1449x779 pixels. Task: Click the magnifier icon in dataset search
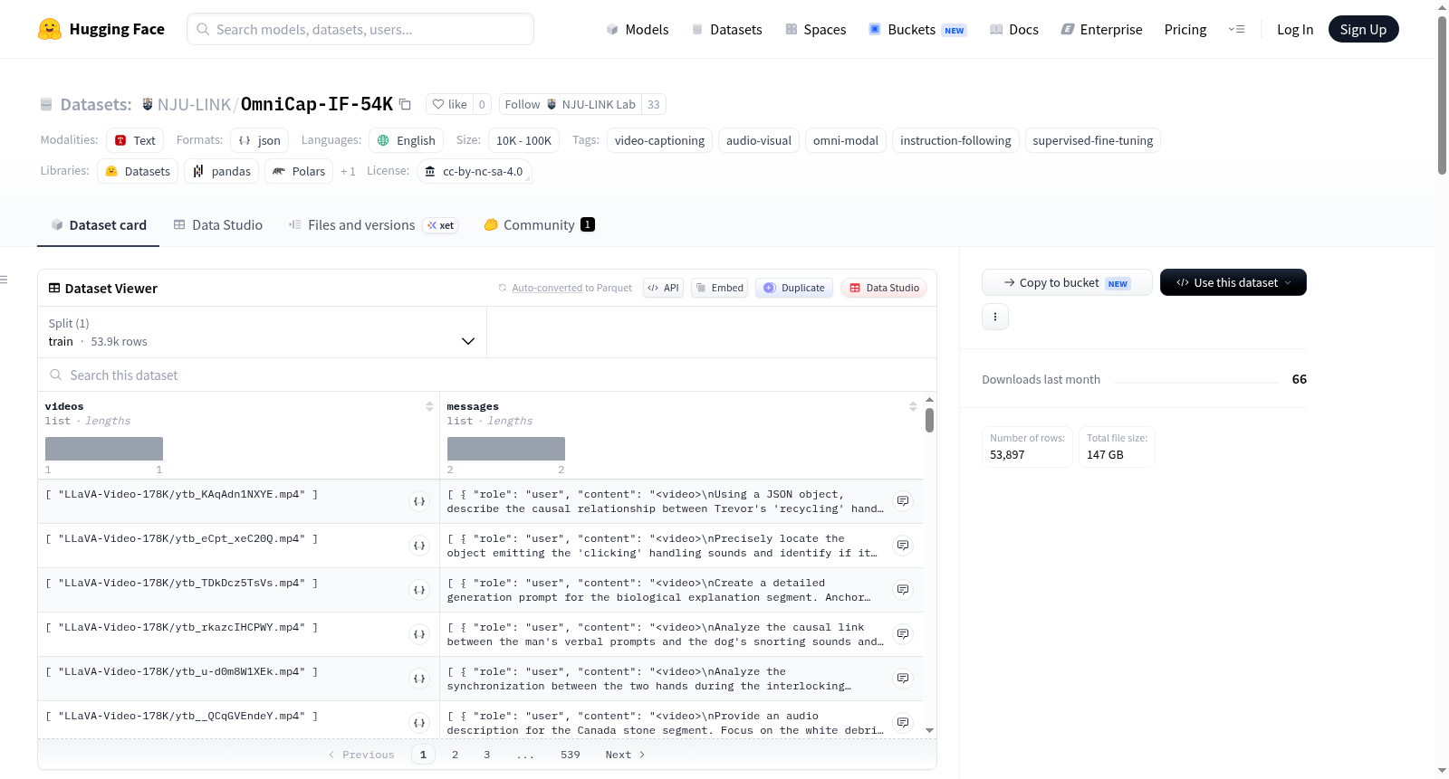pyautogui.click(x=56, y=375)
